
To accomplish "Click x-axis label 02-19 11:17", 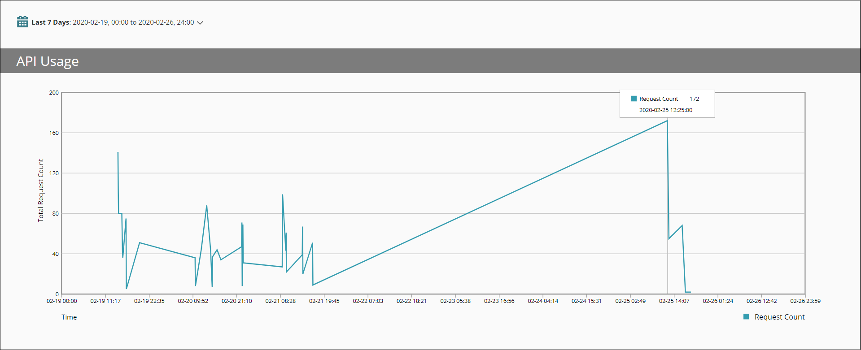I will coord(105,301).
